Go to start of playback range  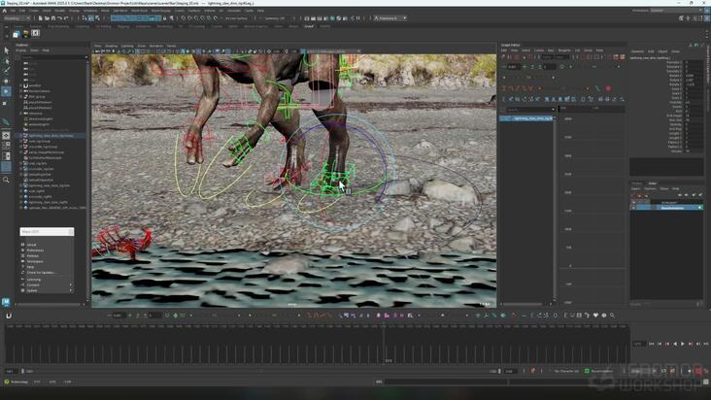pos(652,344)
